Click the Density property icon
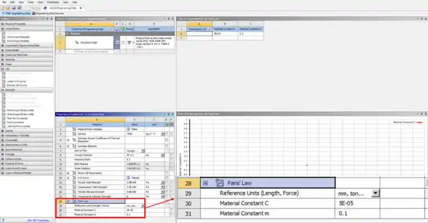Viewport: 428px width, 223px height. (74, 134)
